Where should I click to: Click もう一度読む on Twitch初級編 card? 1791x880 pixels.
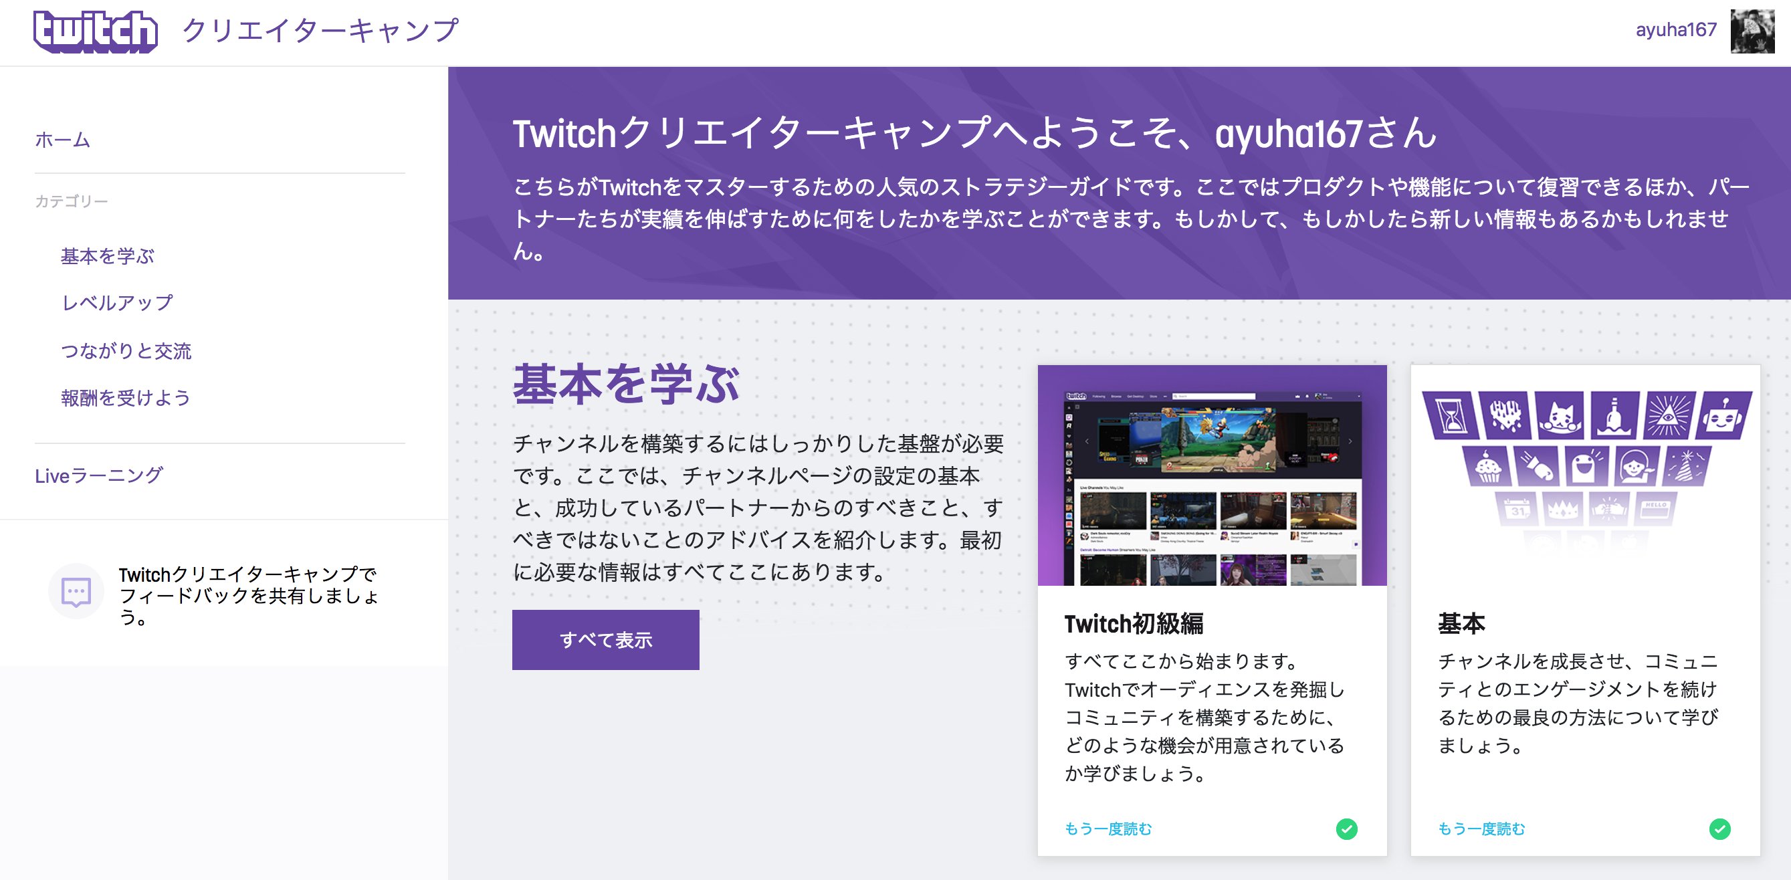[x=1108, y=829]
